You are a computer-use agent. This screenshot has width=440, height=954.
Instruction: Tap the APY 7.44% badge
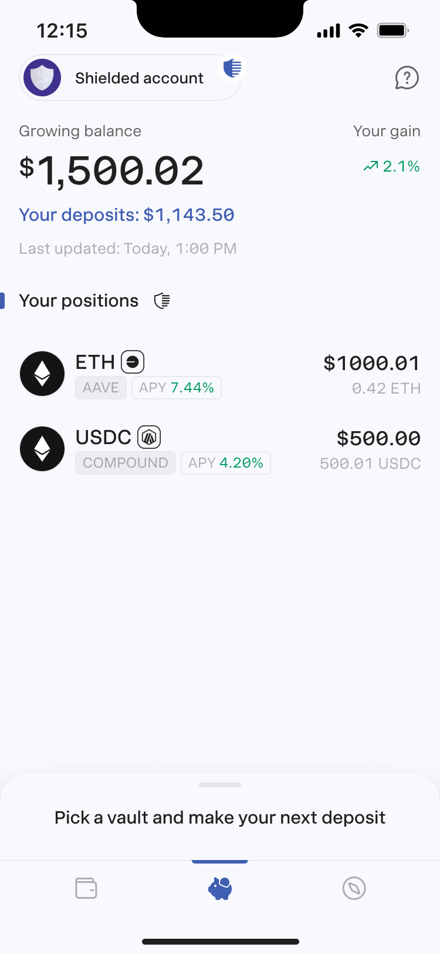coord(177,388)
